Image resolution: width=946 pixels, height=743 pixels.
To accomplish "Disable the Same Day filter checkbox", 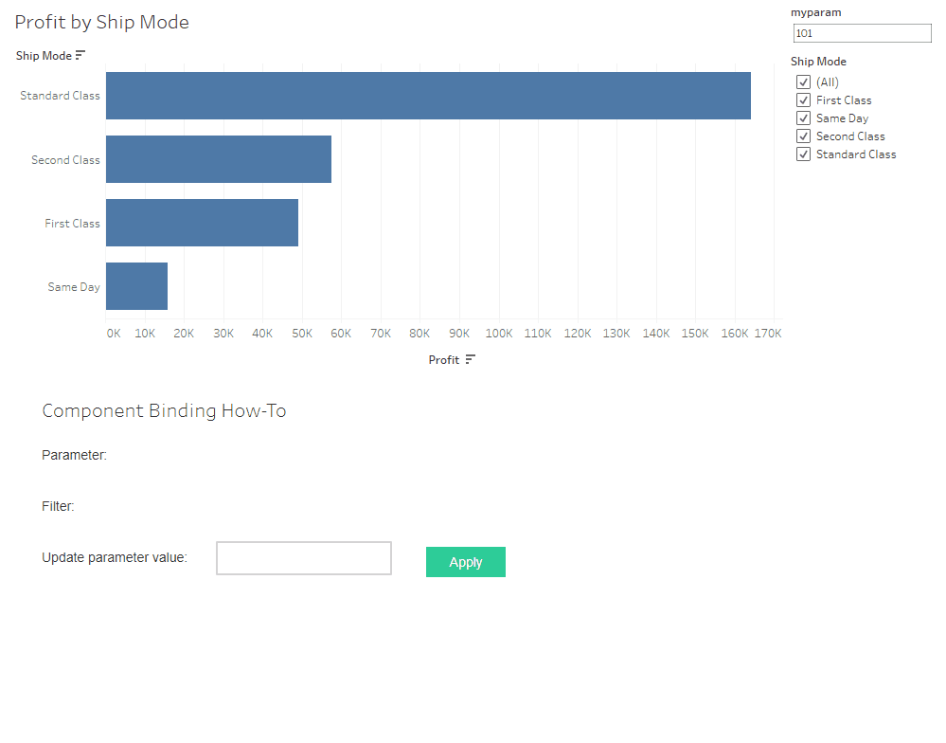I will (x=803, y=118).
